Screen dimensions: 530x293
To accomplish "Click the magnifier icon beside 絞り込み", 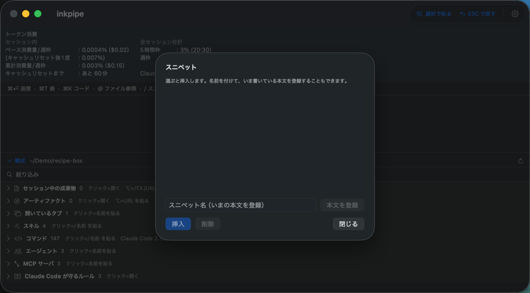I will click(9, 175).
